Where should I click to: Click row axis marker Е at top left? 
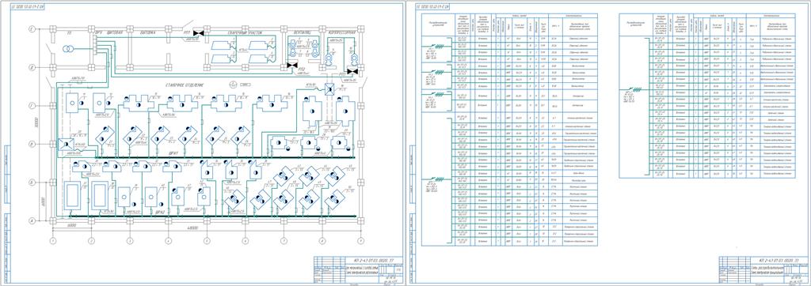point(31,29)
